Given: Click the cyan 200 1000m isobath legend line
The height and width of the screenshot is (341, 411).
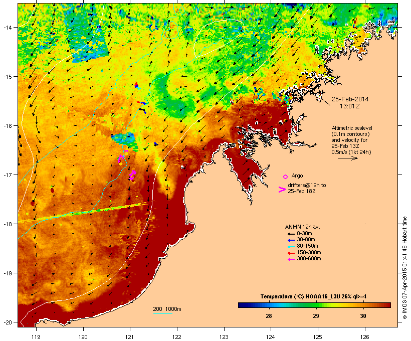Looking at the screenshot, I should 162,314.
